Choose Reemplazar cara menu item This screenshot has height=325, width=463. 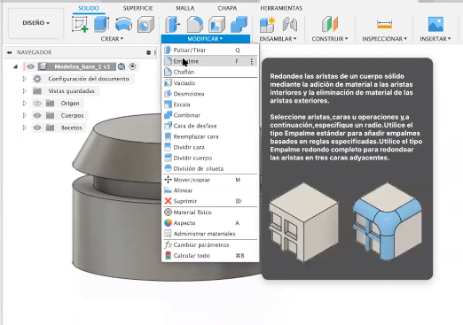point(210,136)
